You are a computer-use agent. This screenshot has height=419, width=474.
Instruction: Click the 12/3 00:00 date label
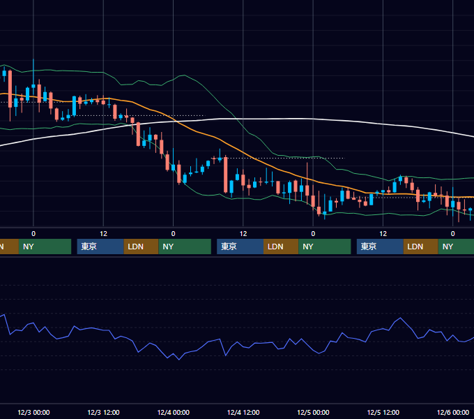(x=33, y=412)
